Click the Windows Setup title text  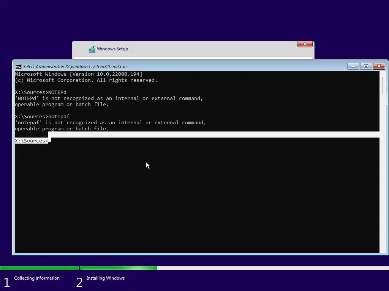pos(112,49)
